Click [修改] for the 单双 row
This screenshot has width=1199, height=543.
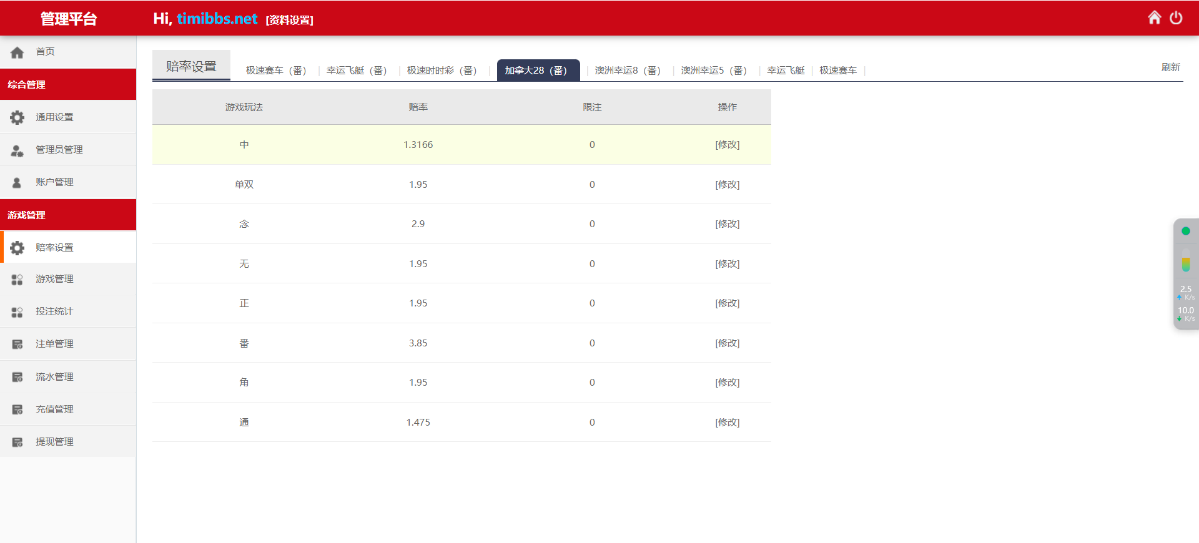[728, 185]
